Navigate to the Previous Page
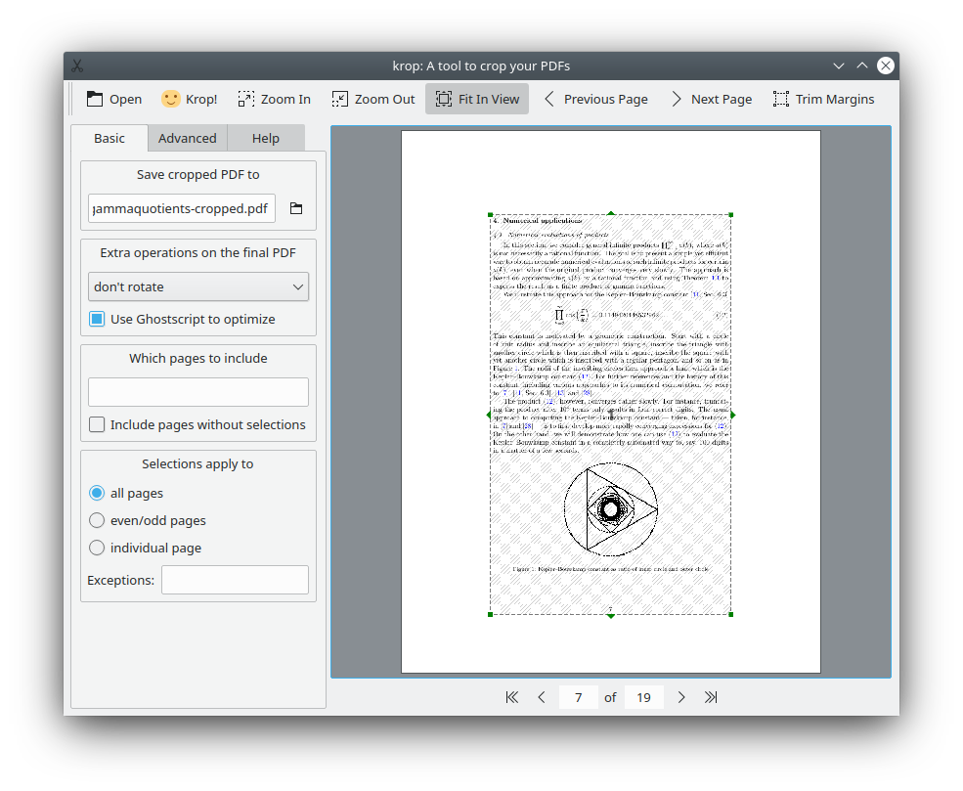 click(x=597, y=98)
